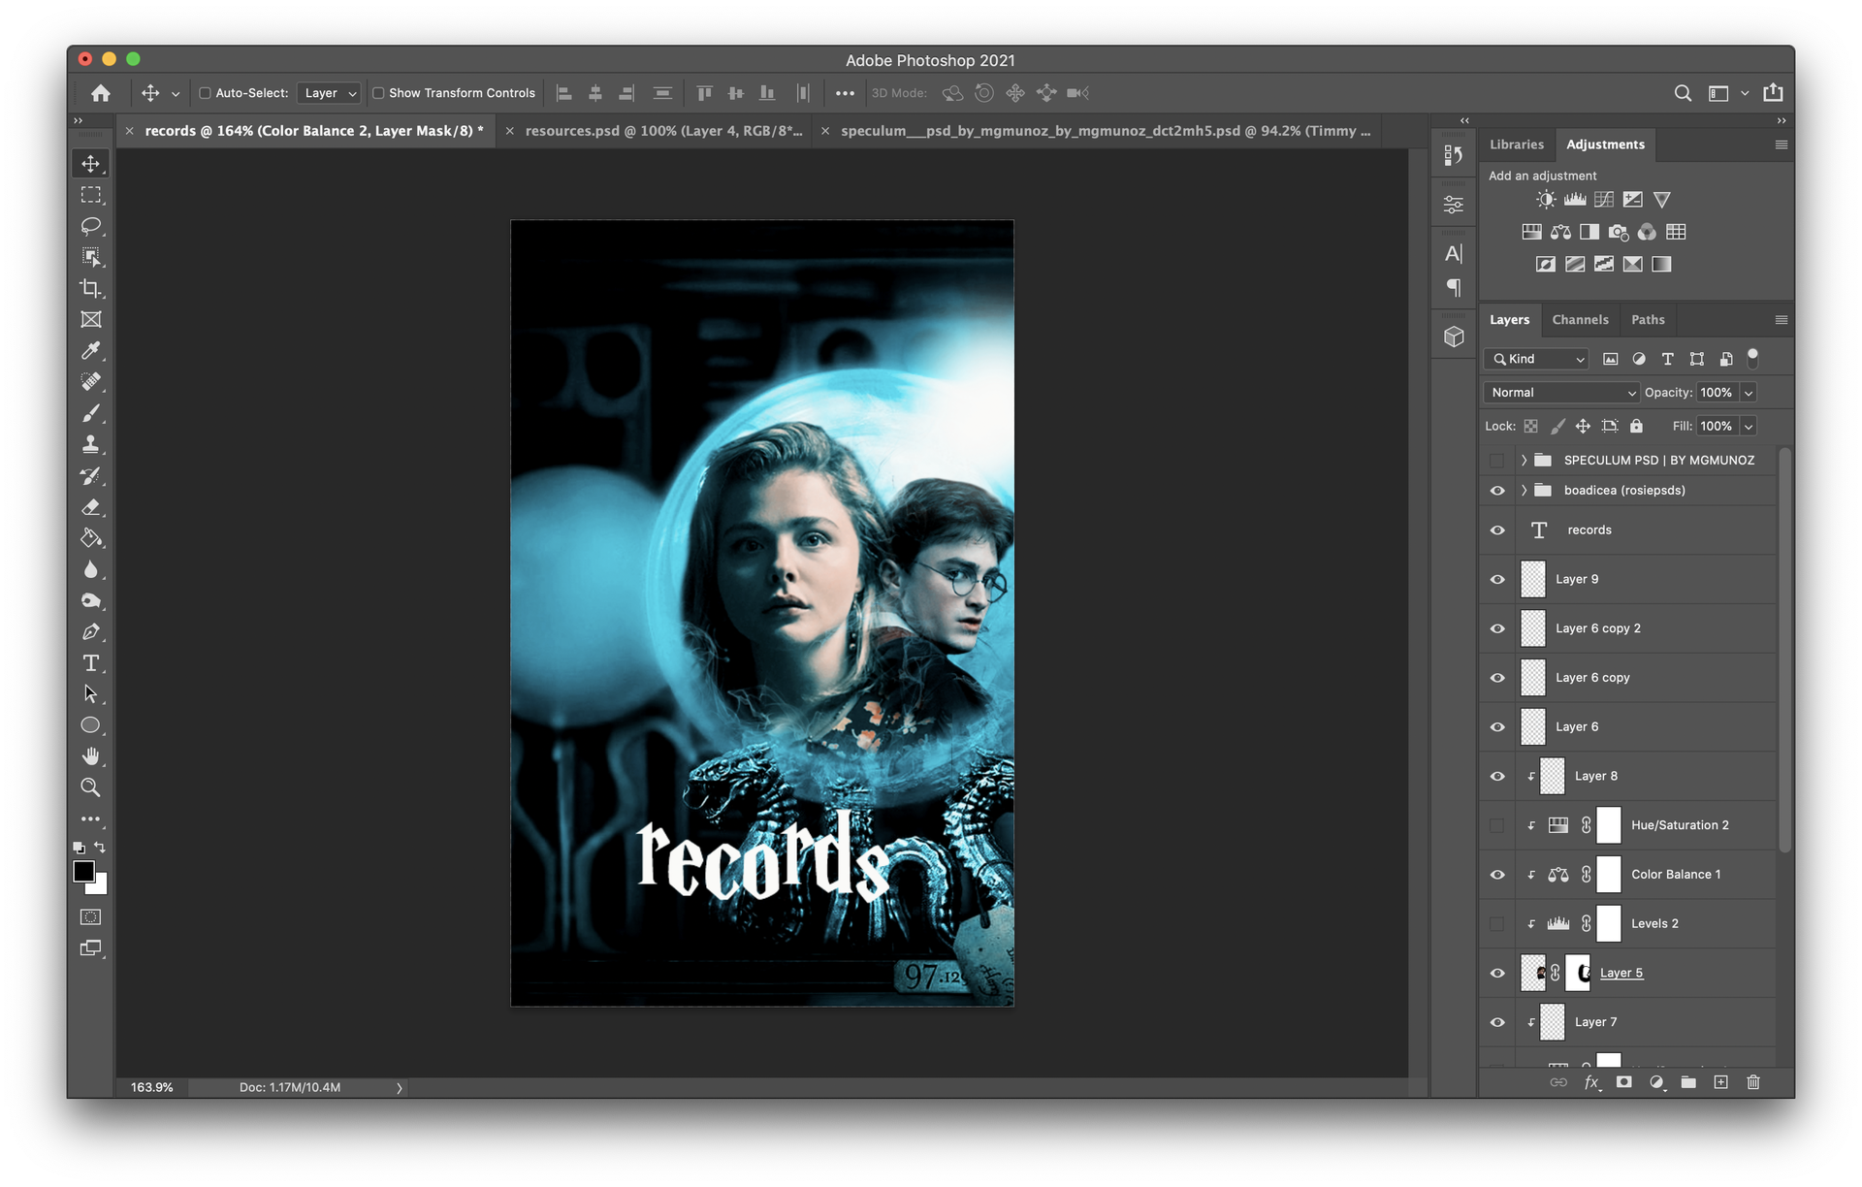
Task: Add a Levels adjustment from Adjustments panel
Action: point(1575,199)
